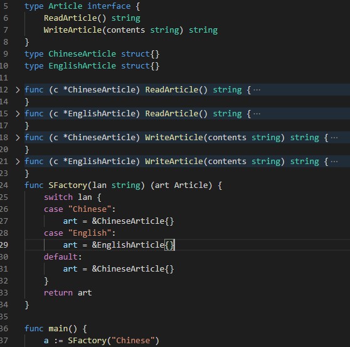Viewport: 350px width, 347px height.
Task: Place cursor on the default keyword
Action: pos(61,257)
